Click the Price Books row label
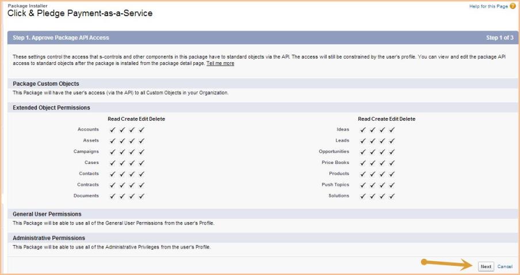 point(335,162)
